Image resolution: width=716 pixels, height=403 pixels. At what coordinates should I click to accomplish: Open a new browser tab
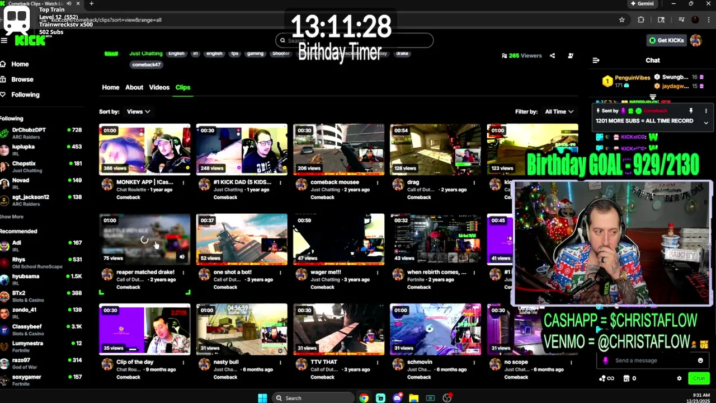click(91, 3)
